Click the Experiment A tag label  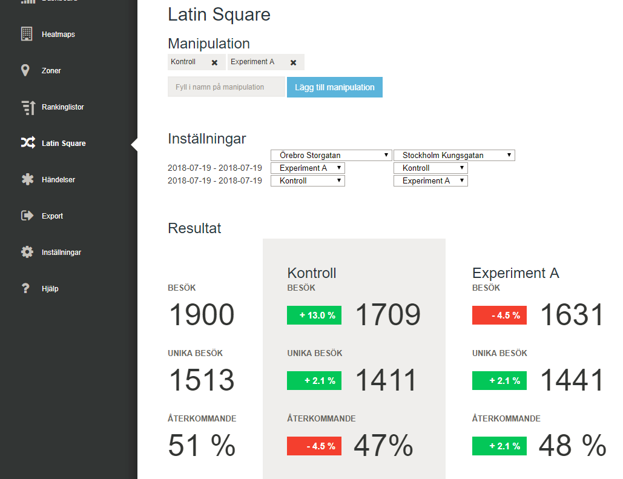(x=252, y=62)
